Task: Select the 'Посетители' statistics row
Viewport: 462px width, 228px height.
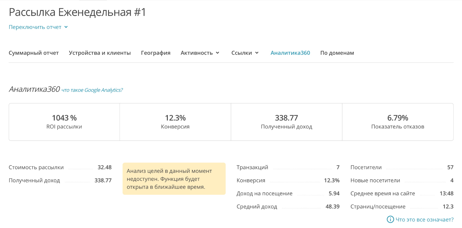Action: tap(402, 167)
